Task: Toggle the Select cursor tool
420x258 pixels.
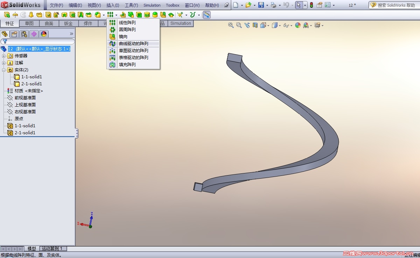Action: (x=299, y=5)
